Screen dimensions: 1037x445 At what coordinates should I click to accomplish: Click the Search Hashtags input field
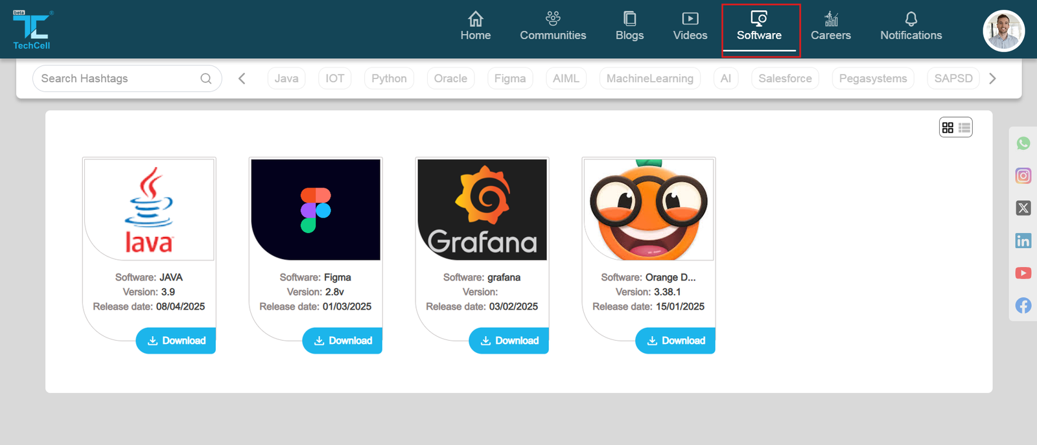tap(117, 78)
